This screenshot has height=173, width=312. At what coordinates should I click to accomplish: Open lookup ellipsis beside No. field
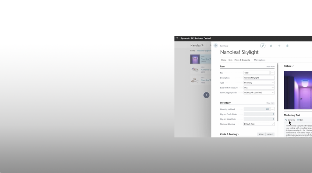tap(272, 73)
